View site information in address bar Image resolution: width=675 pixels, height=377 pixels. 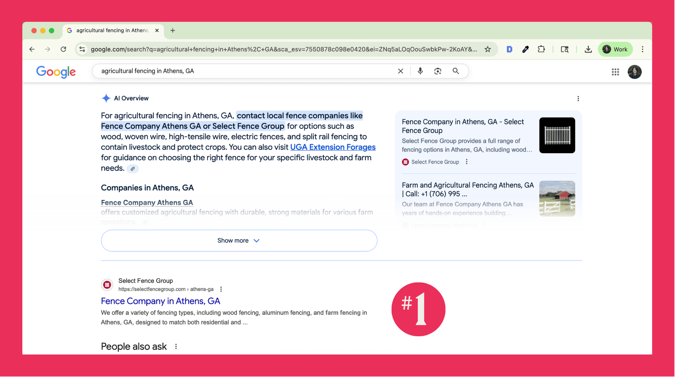83,49
